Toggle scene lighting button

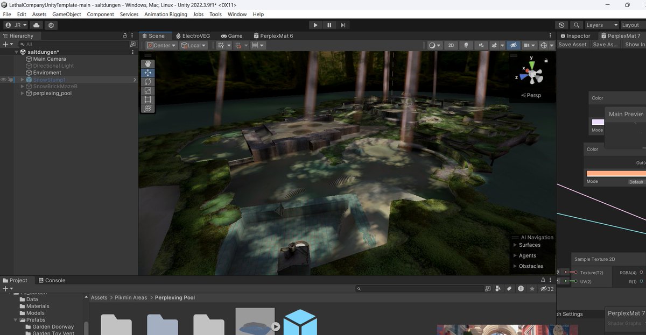(x=466, y=45)
